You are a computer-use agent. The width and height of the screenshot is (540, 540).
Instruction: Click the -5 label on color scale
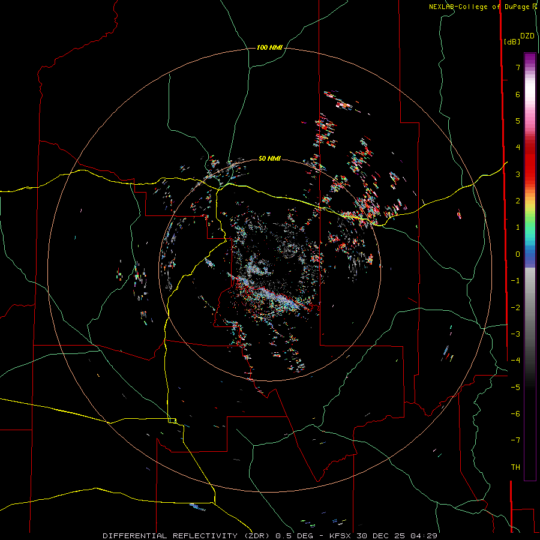[515, 387]
